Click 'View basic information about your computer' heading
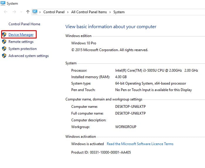The width and height of the screenshot is (205, 168). [x=111, y=27]
